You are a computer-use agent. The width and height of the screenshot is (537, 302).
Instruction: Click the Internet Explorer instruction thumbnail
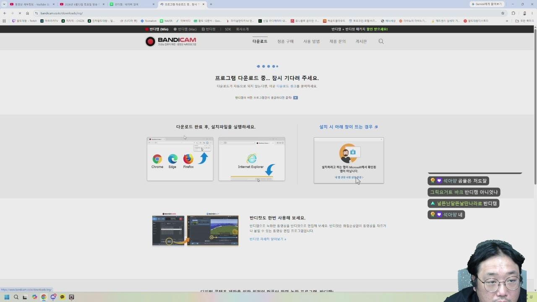click(x=252, y=159)
